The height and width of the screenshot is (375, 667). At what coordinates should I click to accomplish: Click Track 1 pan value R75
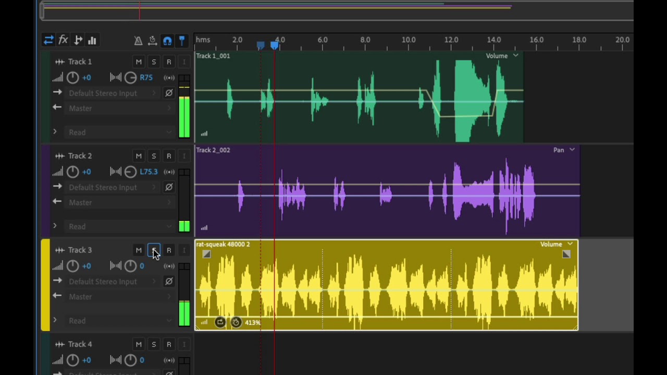click(146, 78)
